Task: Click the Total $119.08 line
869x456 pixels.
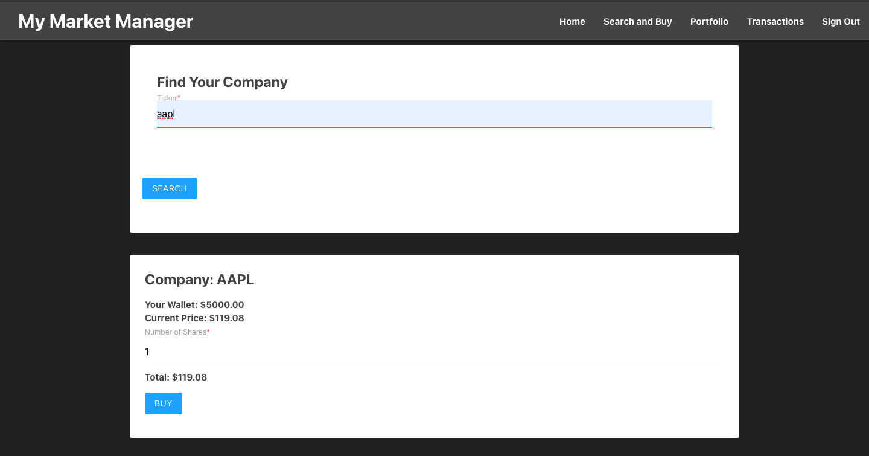Action: click(176, 377)
